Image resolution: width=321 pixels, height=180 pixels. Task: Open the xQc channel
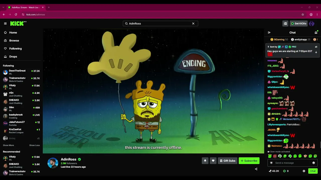click(x=21, y=94)
